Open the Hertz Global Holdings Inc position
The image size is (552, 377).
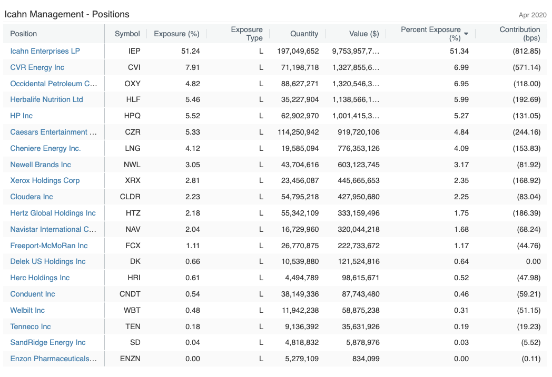click(x=53, y=213)
